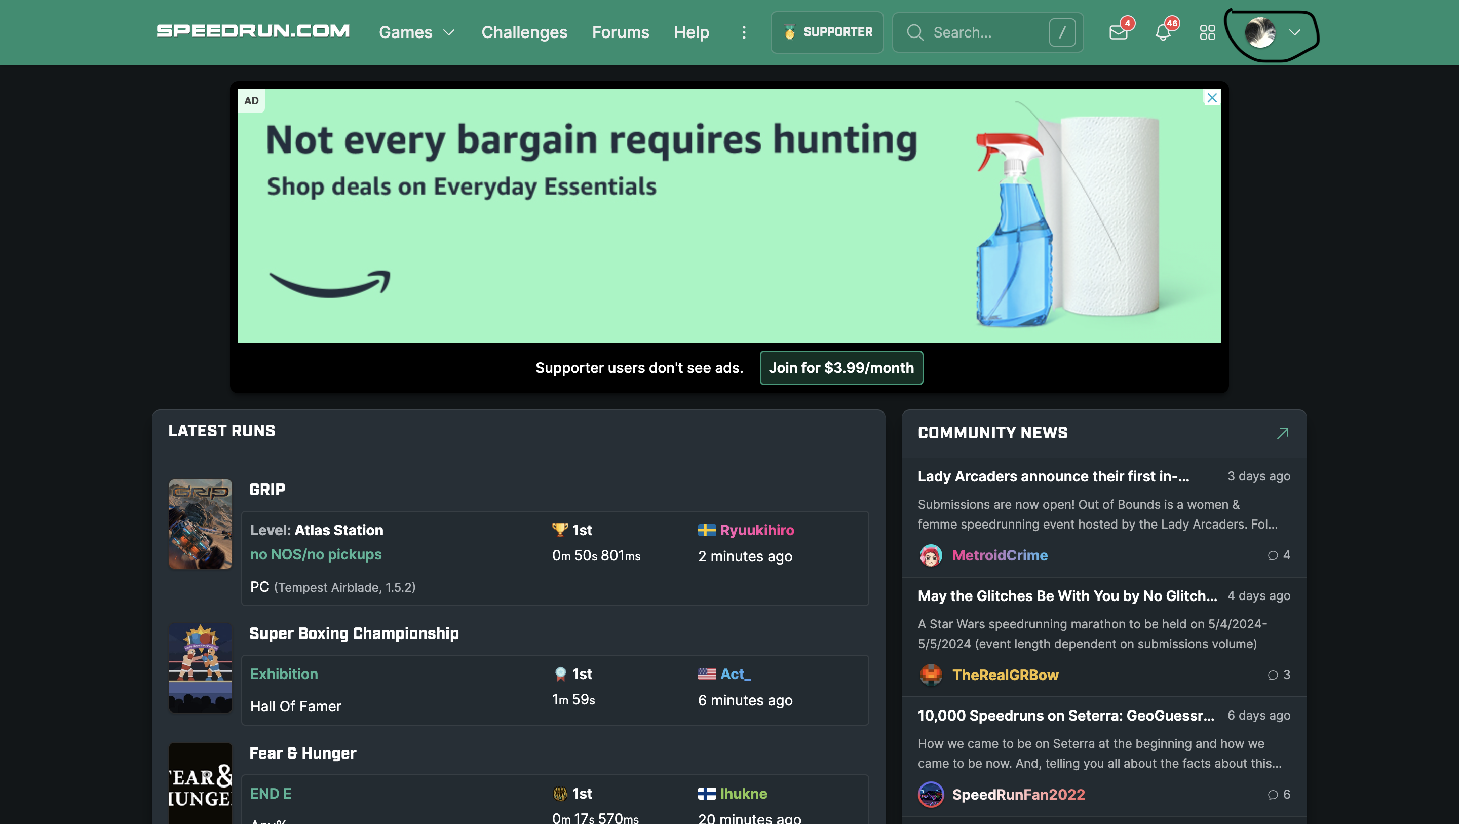The width and height of the screenshot is (1459, 824).
Task: Click TheRealGRBow's avatar icon
Action: pyautogui.click(x=931, y=675)
